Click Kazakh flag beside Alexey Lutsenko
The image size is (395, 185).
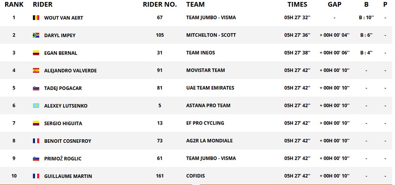[36, 106]
